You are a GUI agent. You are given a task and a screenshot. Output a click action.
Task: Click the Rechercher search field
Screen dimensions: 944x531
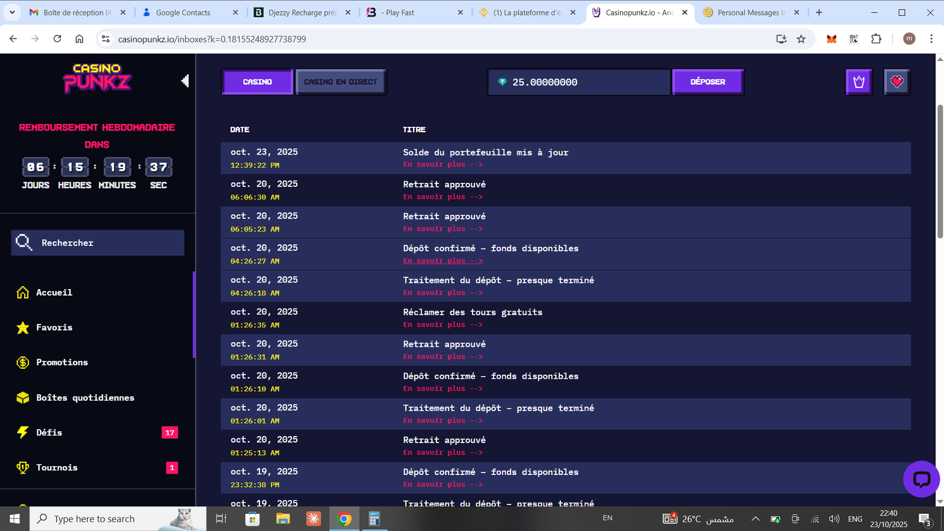tap(98, 242)
